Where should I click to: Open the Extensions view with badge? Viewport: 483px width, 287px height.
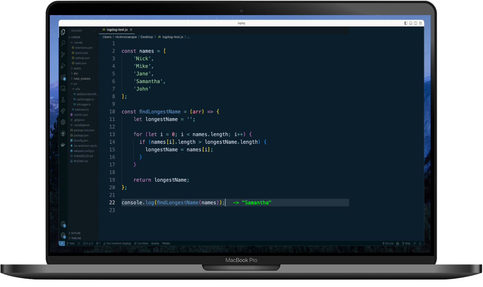(x=63, y=77)
